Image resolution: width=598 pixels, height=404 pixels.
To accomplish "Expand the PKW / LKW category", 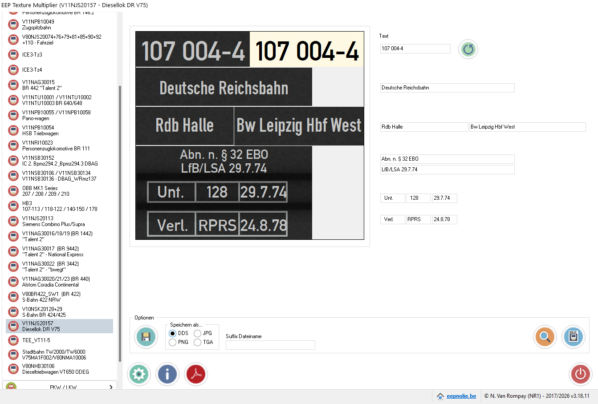I will (x=60, y=386).
